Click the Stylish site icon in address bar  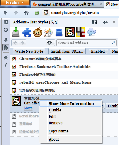[46, 13]
